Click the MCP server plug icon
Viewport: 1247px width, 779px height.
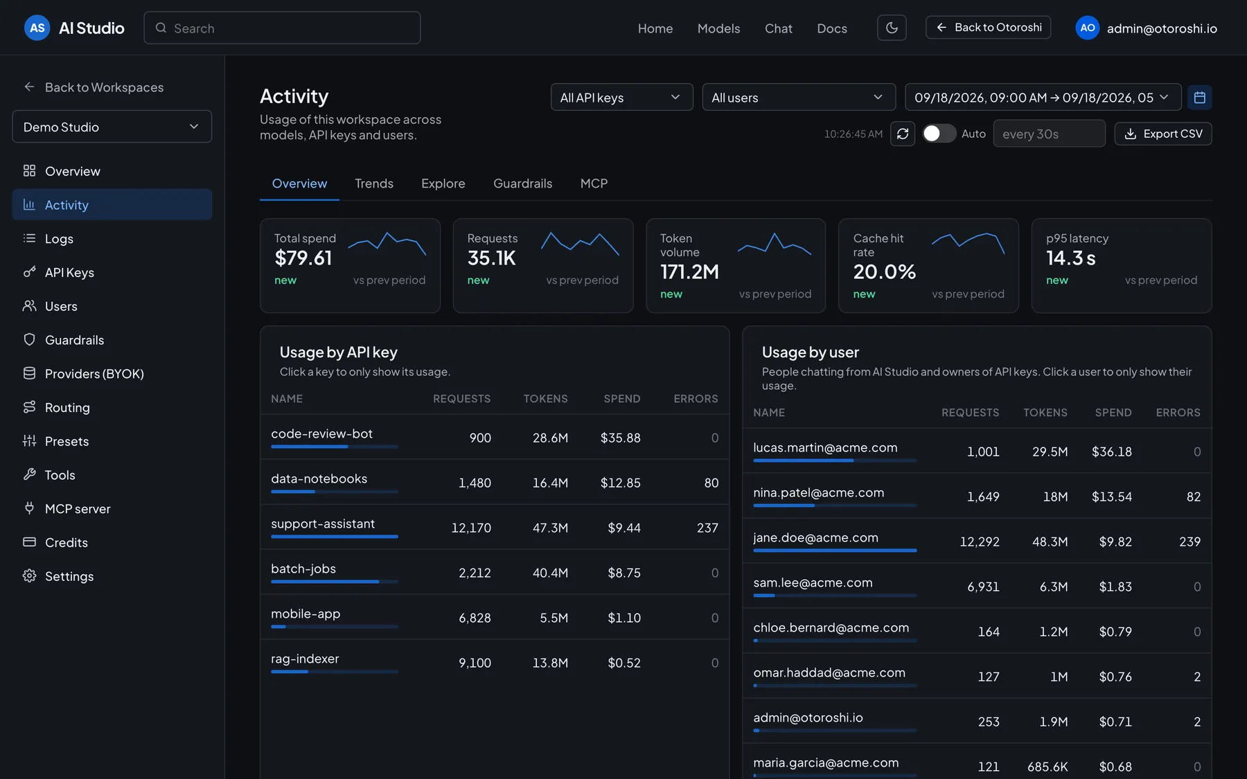(29, 508)
